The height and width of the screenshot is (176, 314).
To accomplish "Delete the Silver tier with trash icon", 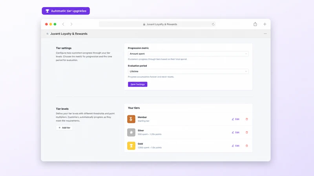I will pyautogui.click(x=247, y=132).
